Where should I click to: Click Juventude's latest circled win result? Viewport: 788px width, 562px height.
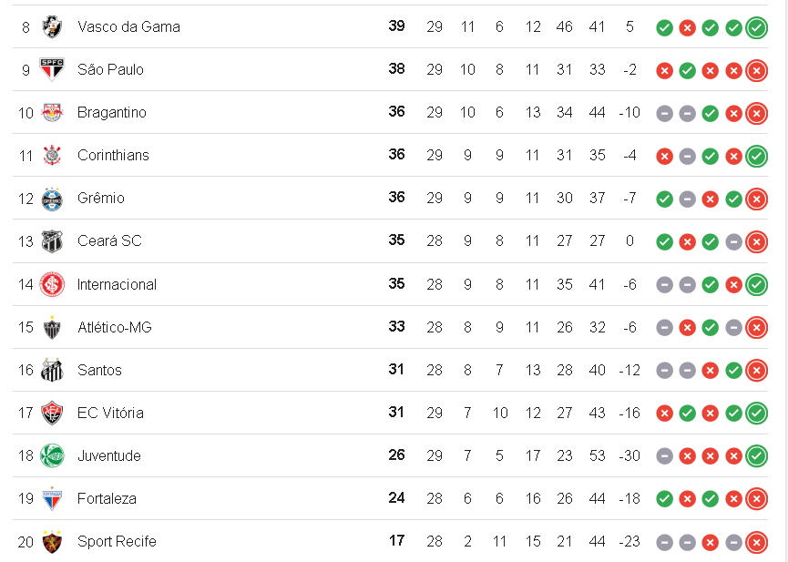tap(756, 455)
